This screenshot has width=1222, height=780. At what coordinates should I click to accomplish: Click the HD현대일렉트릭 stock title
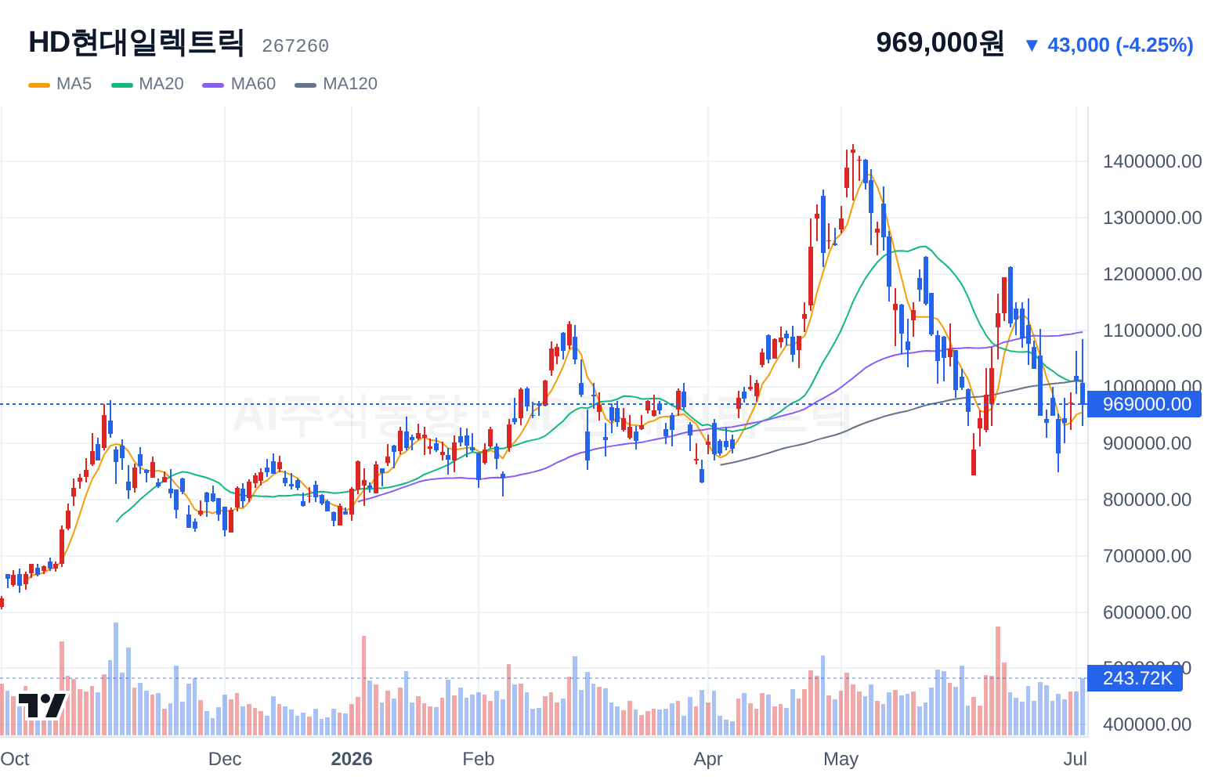136,42
